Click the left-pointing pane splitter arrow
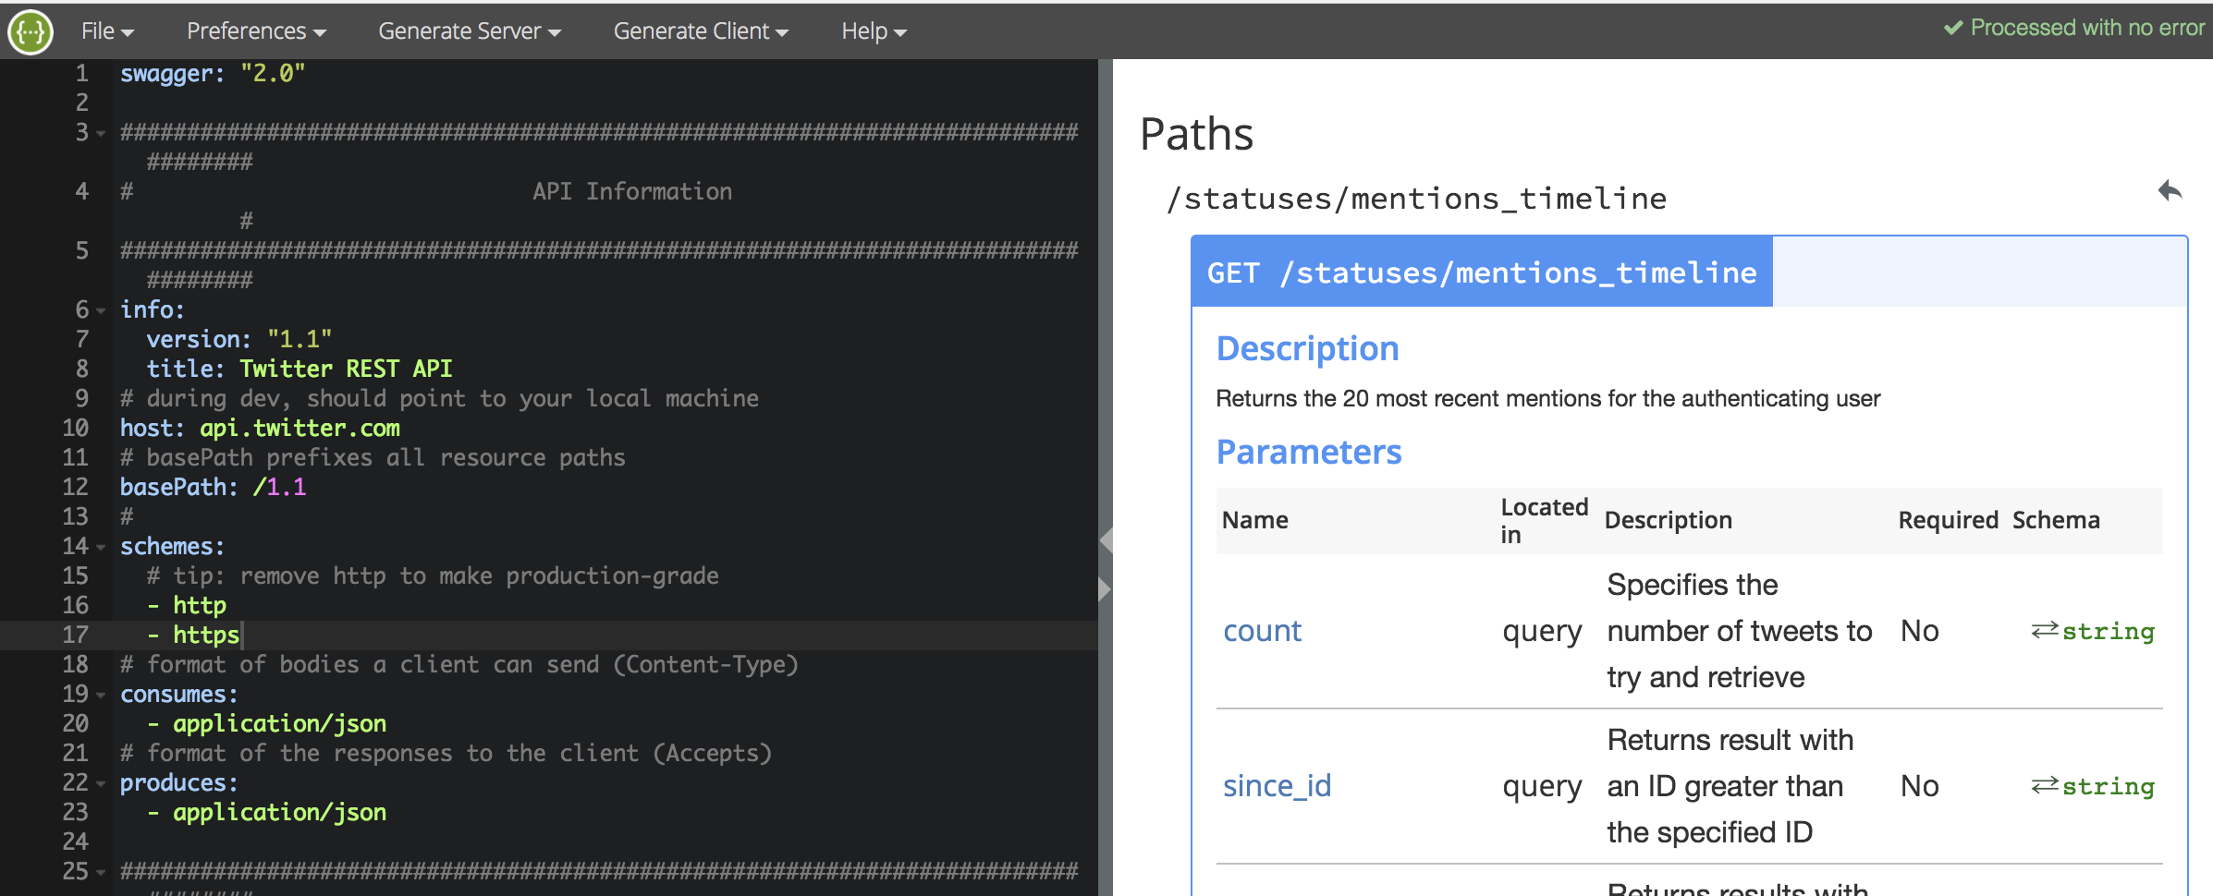Image resolution: width=2213 pixels, height=896 pixels. (x=1106, y=539)
